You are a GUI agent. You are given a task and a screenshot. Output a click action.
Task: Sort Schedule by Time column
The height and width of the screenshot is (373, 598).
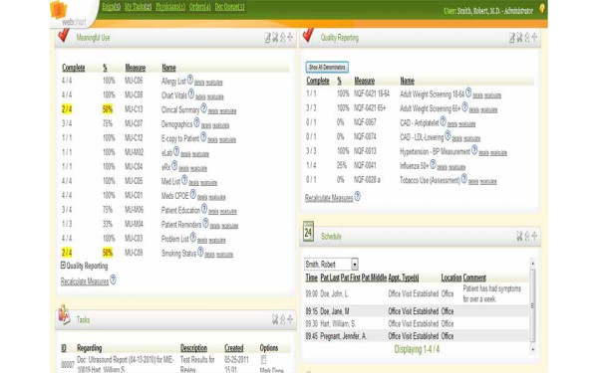(312, 278)
